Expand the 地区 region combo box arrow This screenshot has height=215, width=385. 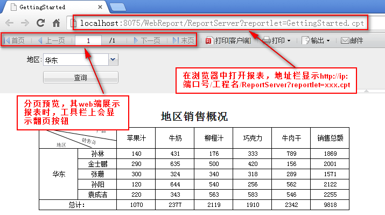(x=113, y=59)
